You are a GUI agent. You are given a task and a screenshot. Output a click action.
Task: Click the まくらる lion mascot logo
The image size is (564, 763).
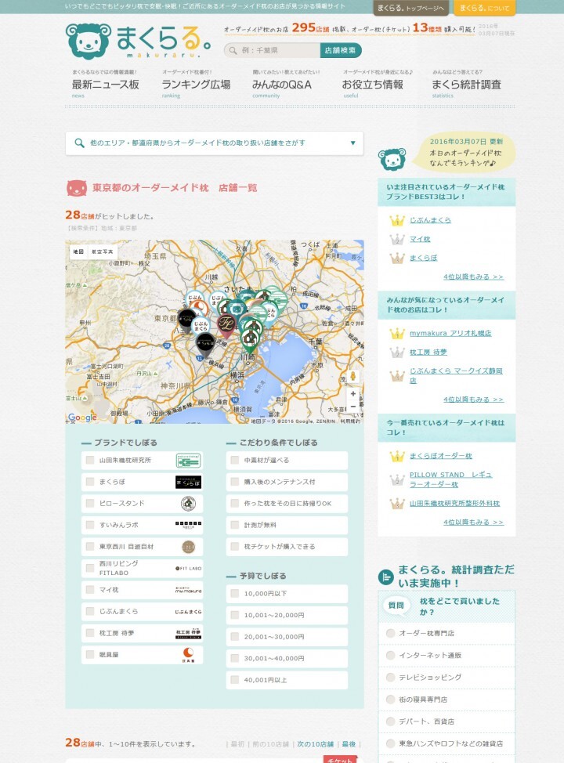click(x=89, y=42)
